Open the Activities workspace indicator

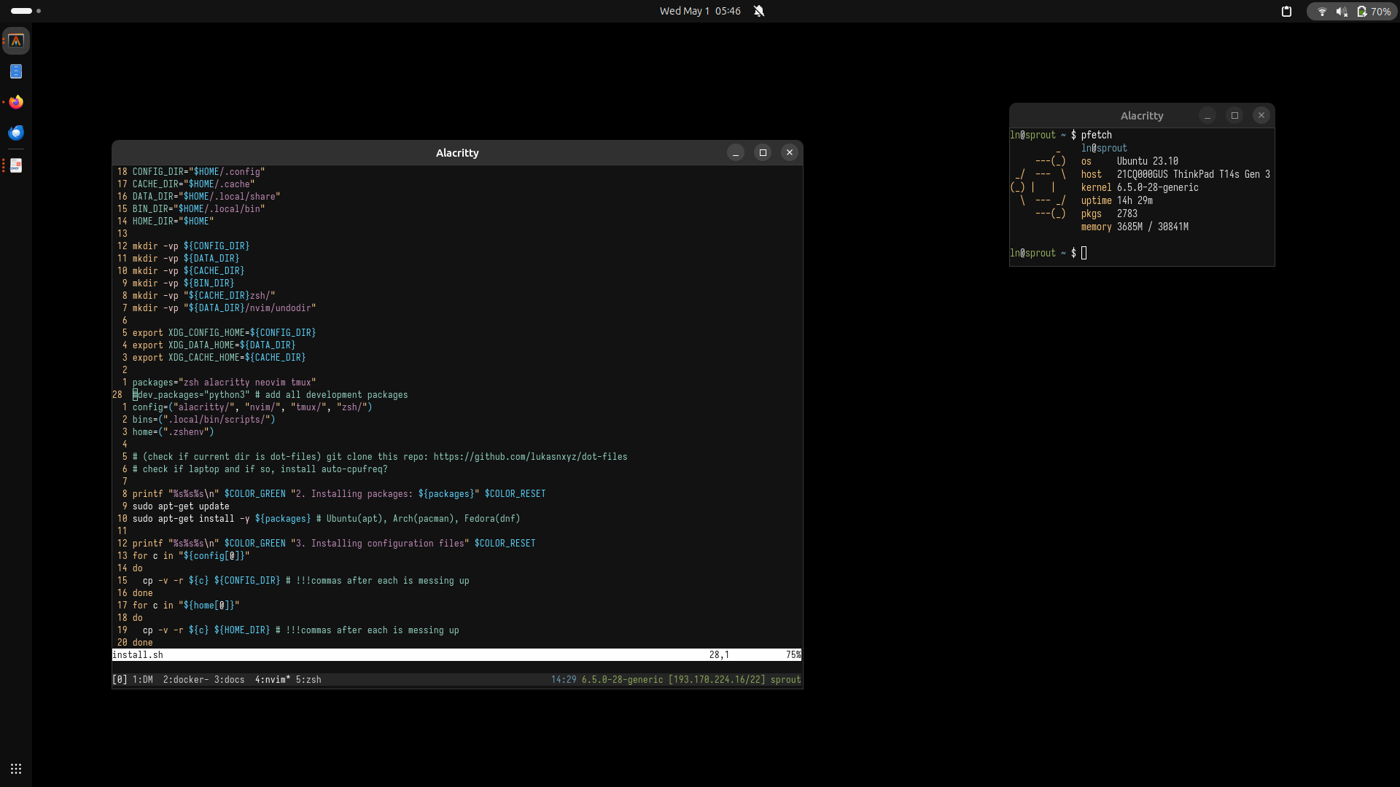26,11
